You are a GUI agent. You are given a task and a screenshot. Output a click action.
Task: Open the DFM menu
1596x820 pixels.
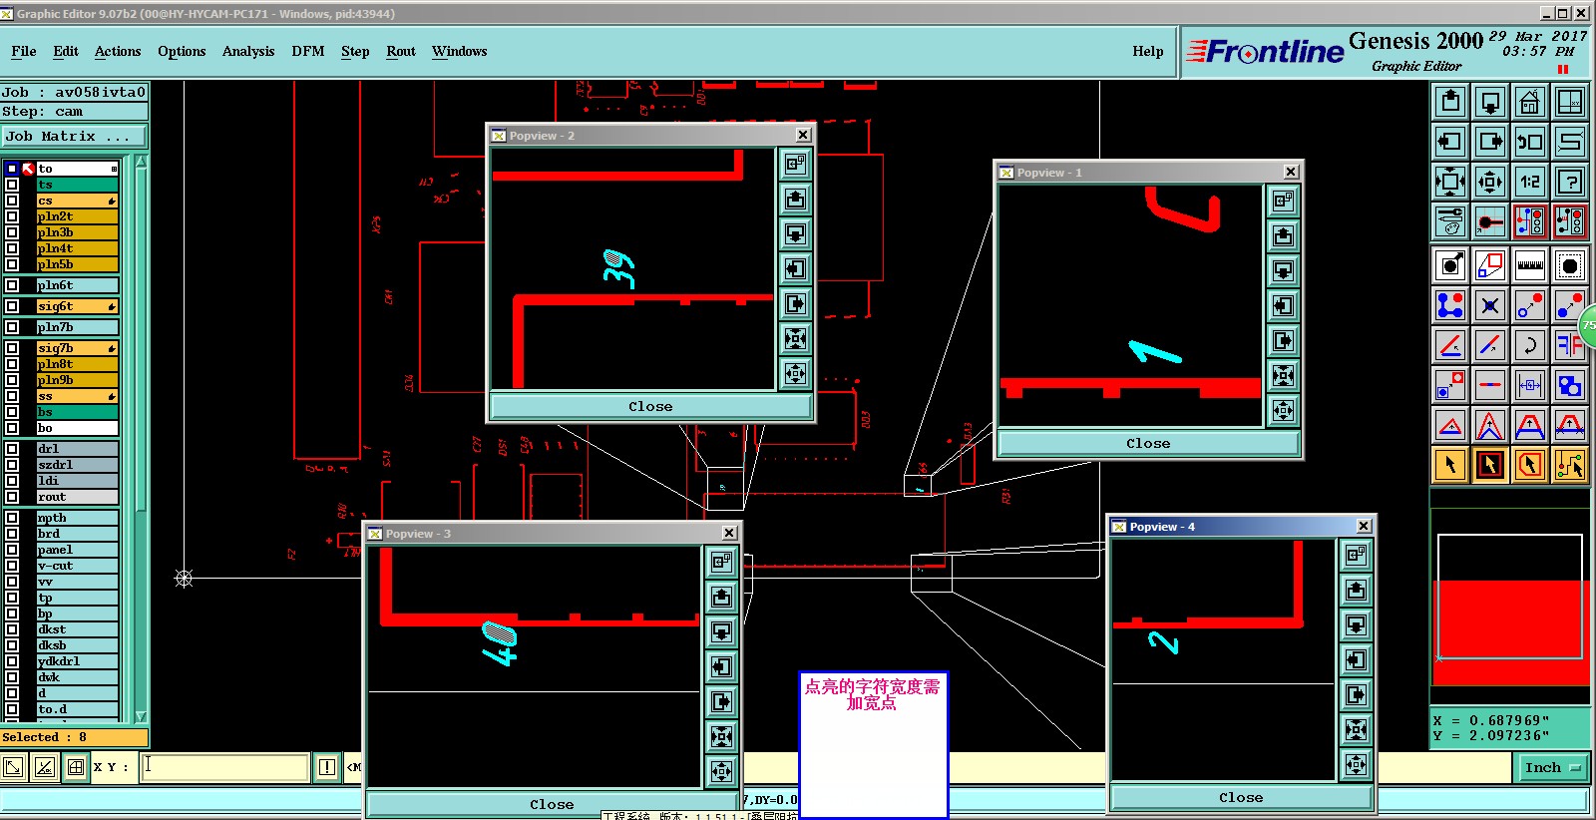(x=308, y=51)
